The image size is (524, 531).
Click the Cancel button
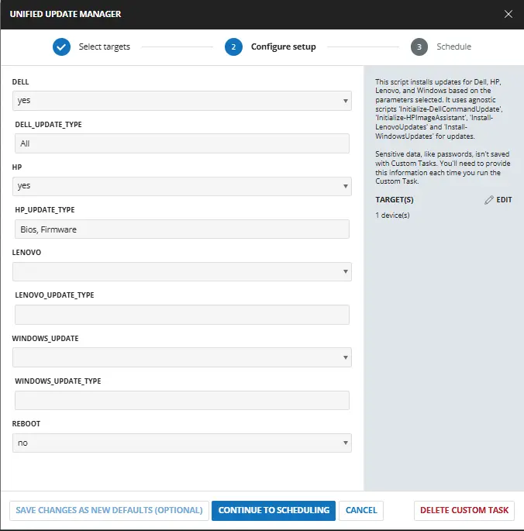(361, 510)
